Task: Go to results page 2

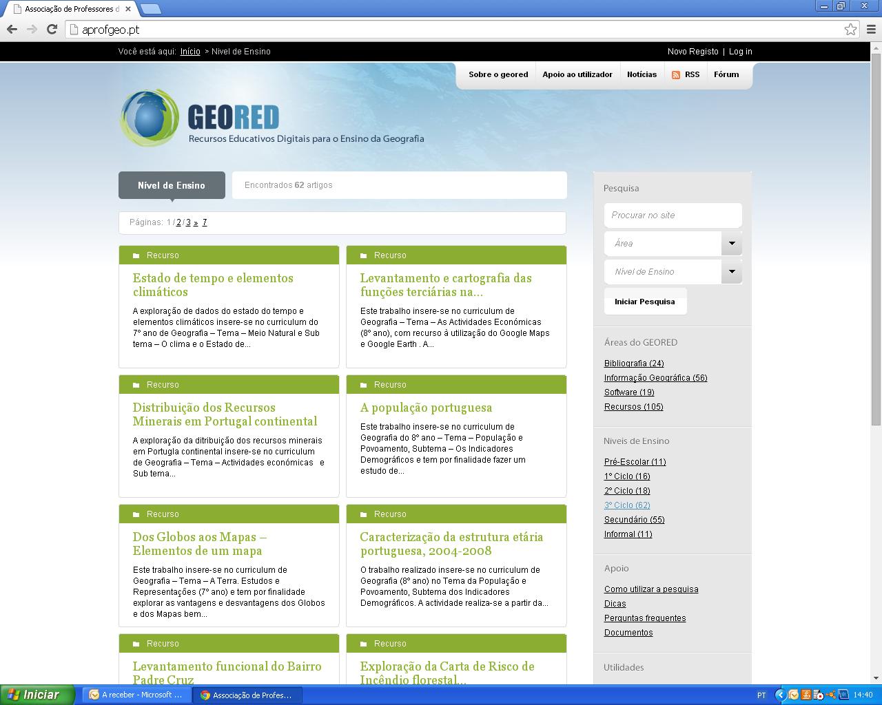Action: click(178, 222)
